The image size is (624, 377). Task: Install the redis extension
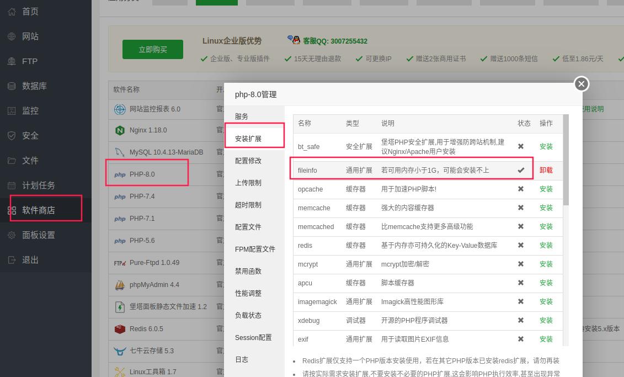click(546, 245)
